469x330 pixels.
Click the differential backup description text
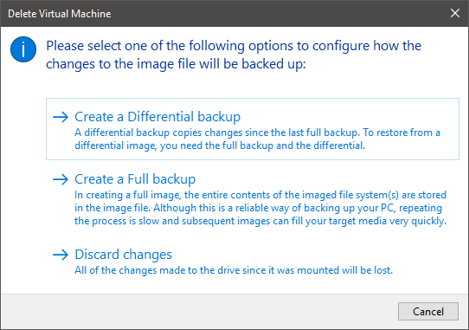pyautogui.click(x=257, y=139)
